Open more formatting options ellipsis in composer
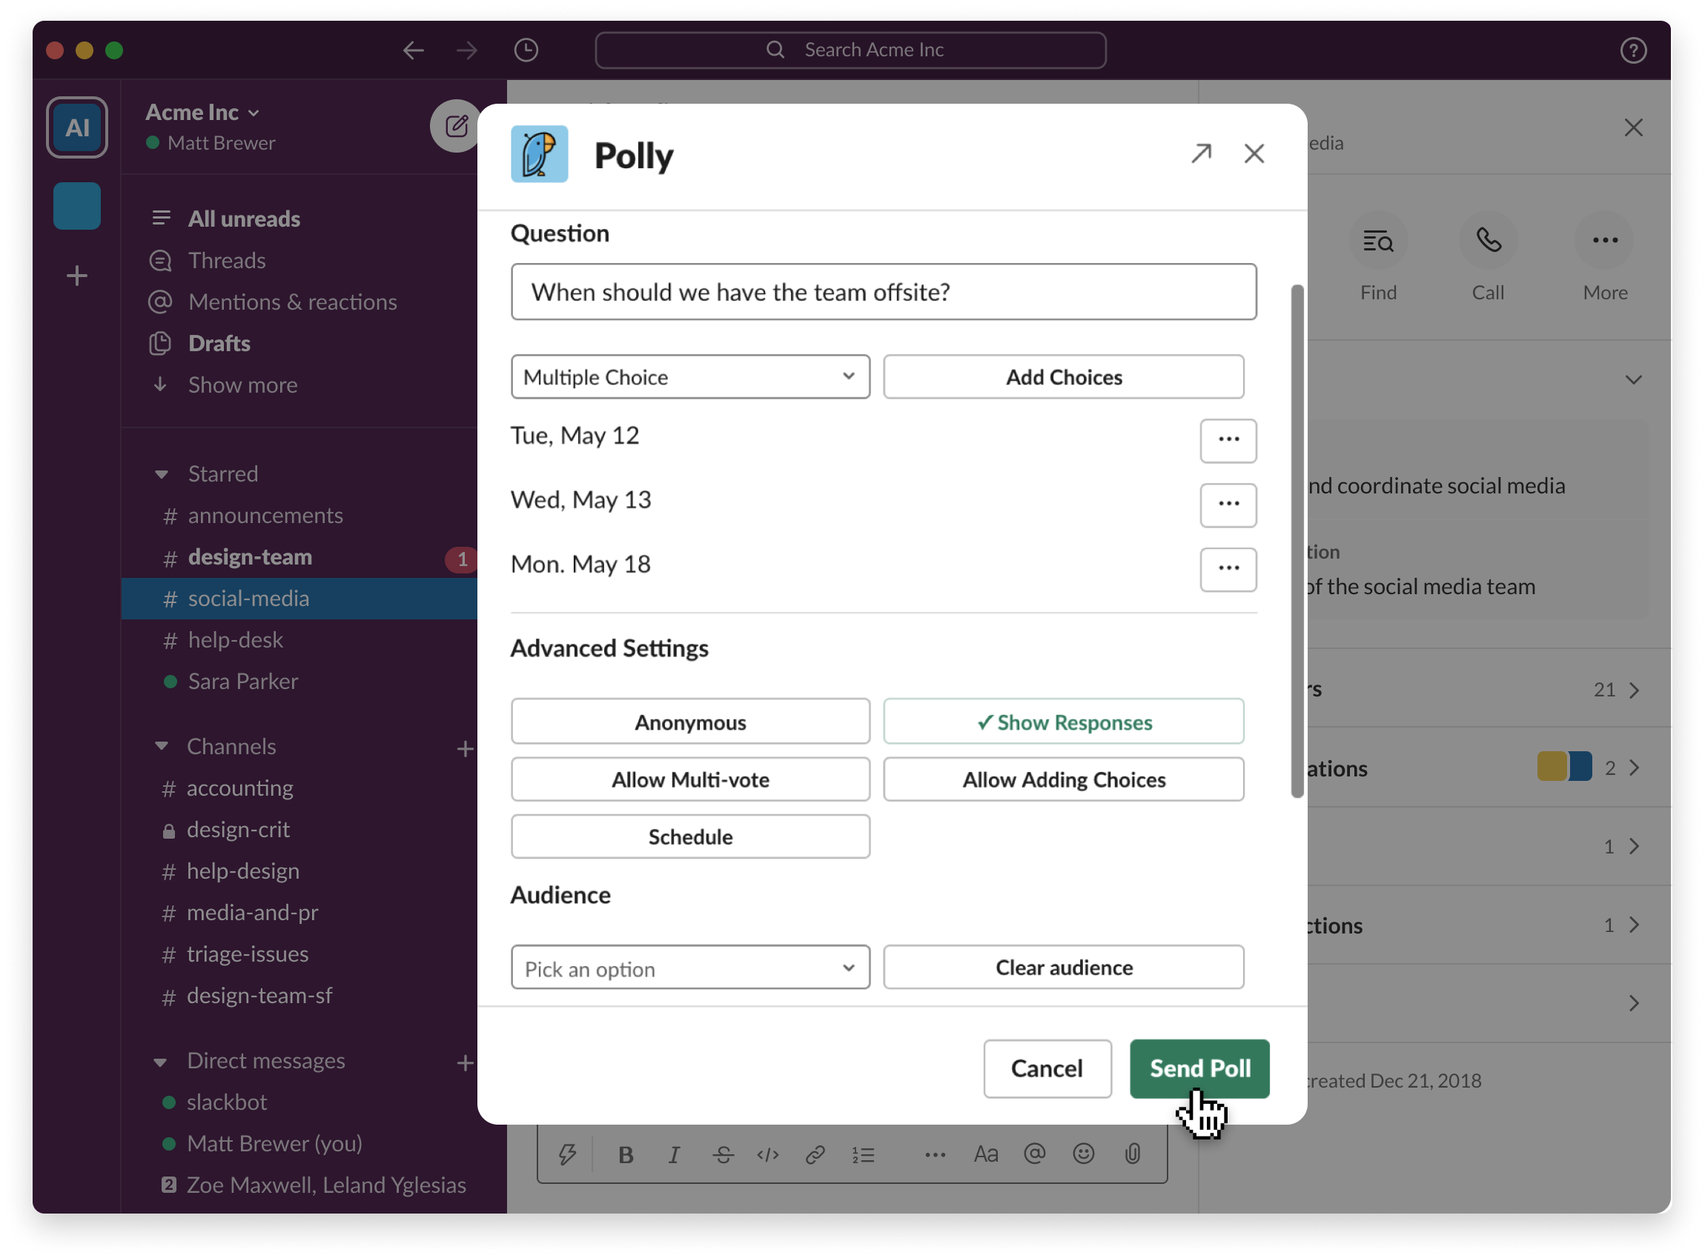1705x1258 pixels. pyautogui.click(x=935, y=1154)
